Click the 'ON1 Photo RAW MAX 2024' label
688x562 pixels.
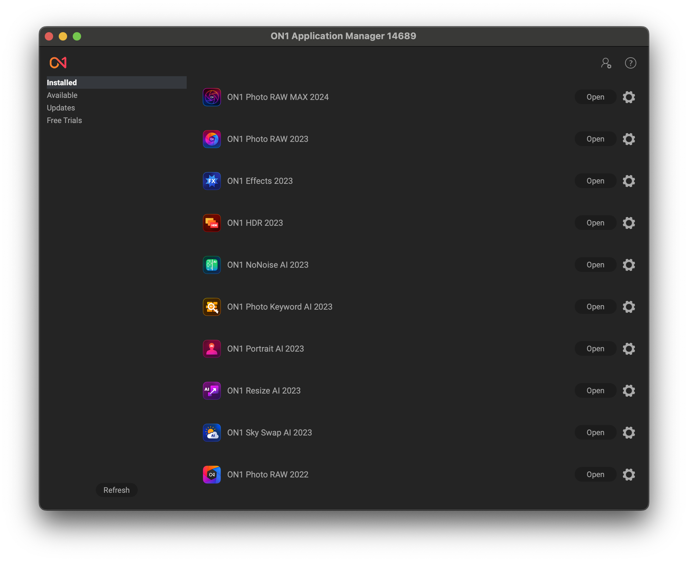pyautogui.click(x=278, y=97)
